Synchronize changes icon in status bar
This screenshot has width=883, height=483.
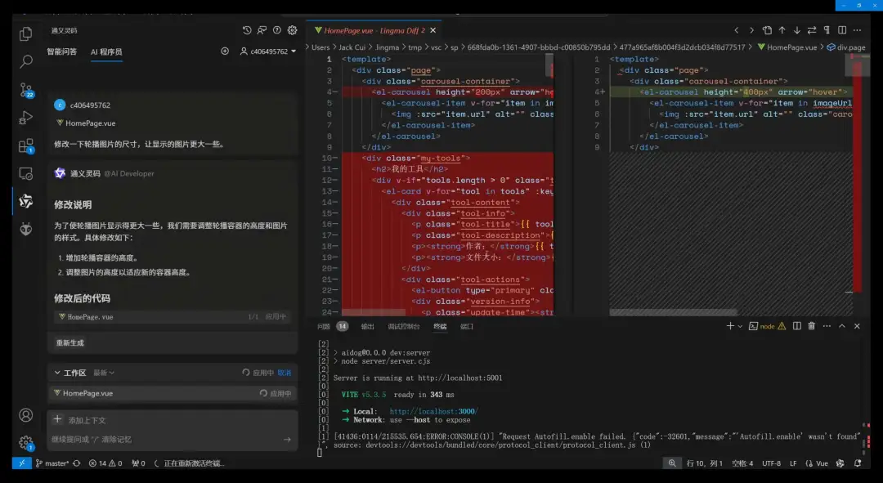[77, 463]
